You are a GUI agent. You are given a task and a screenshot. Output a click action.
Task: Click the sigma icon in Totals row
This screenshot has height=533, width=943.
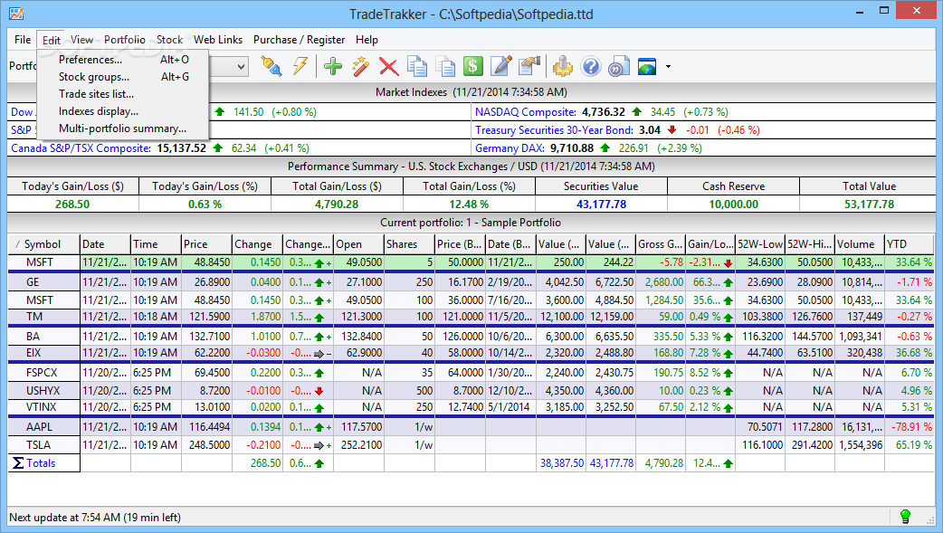pos(18,462)
